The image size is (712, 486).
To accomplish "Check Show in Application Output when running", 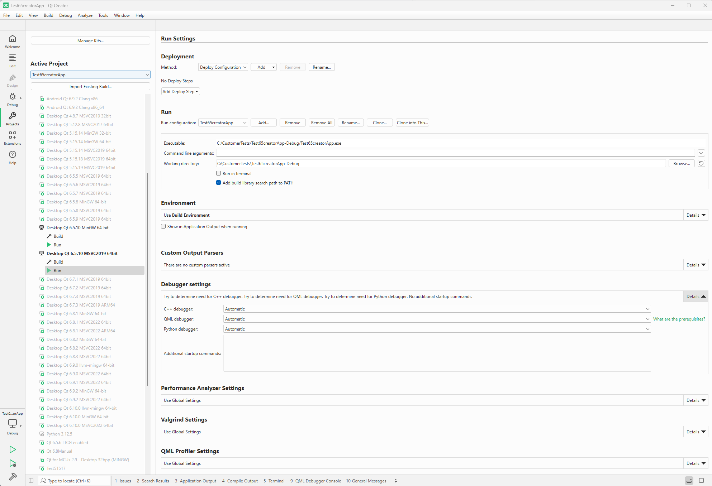I will pyautogui.click(x=163, y=226).
